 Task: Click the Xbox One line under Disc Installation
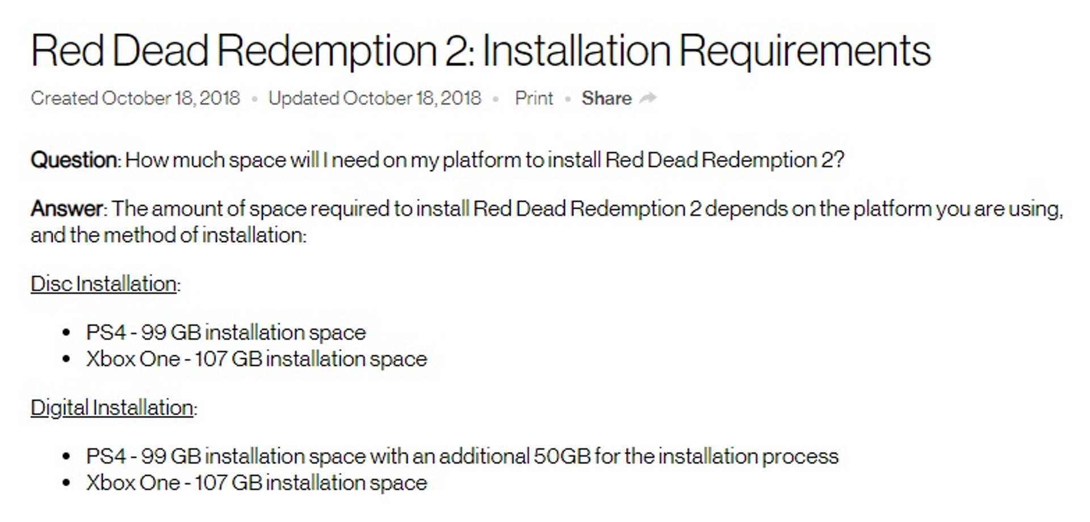(x=257, y=359)
